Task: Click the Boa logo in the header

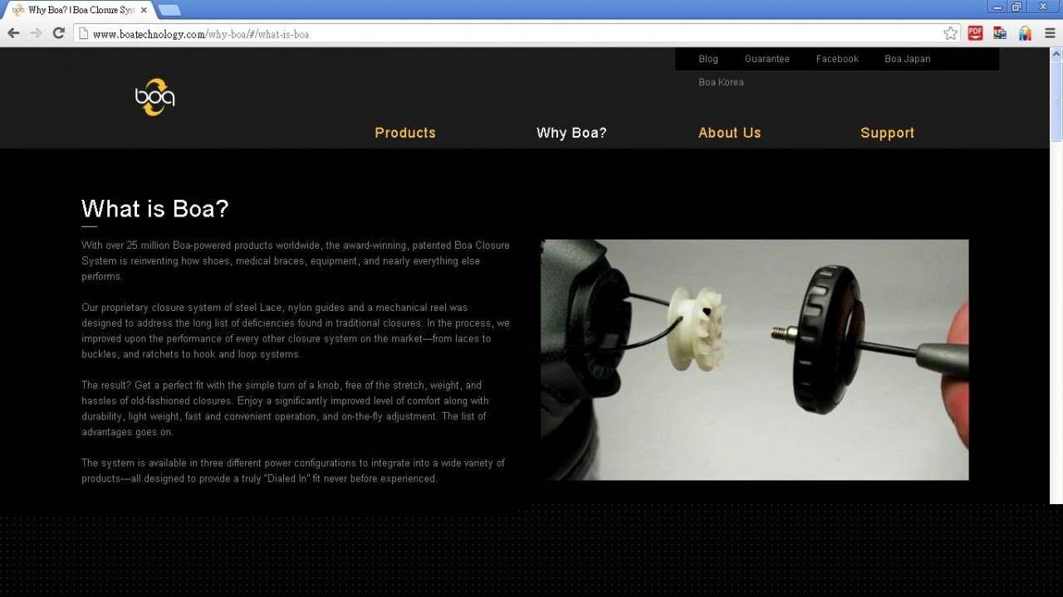Action: [x=155, y=98]
